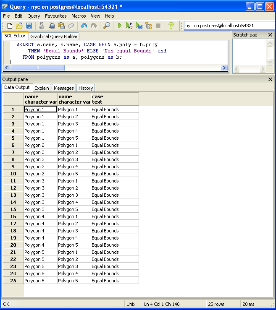Clear the edit window with the eraser icon
The image size is (276, 310).
click(71, 26)
